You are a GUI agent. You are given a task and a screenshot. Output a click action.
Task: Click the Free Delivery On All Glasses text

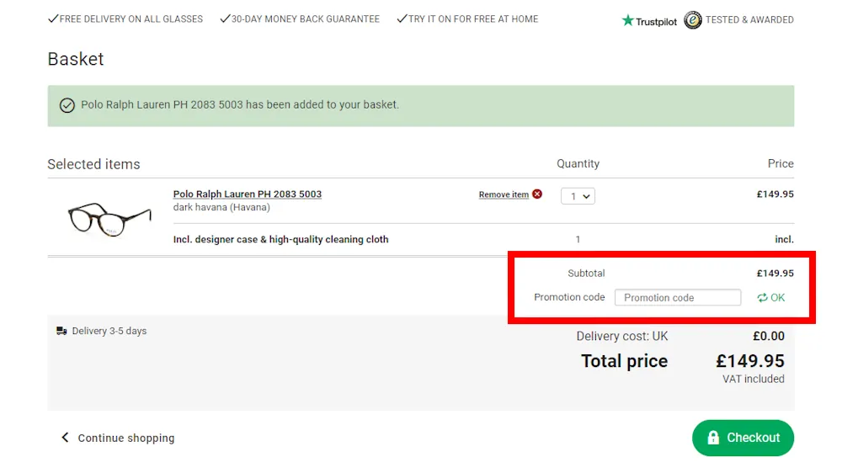[x=131, y=19]
